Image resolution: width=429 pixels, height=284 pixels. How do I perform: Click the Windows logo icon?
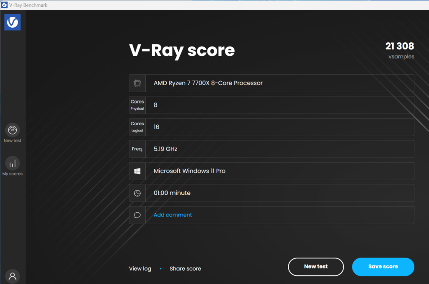tap(137, 171)
